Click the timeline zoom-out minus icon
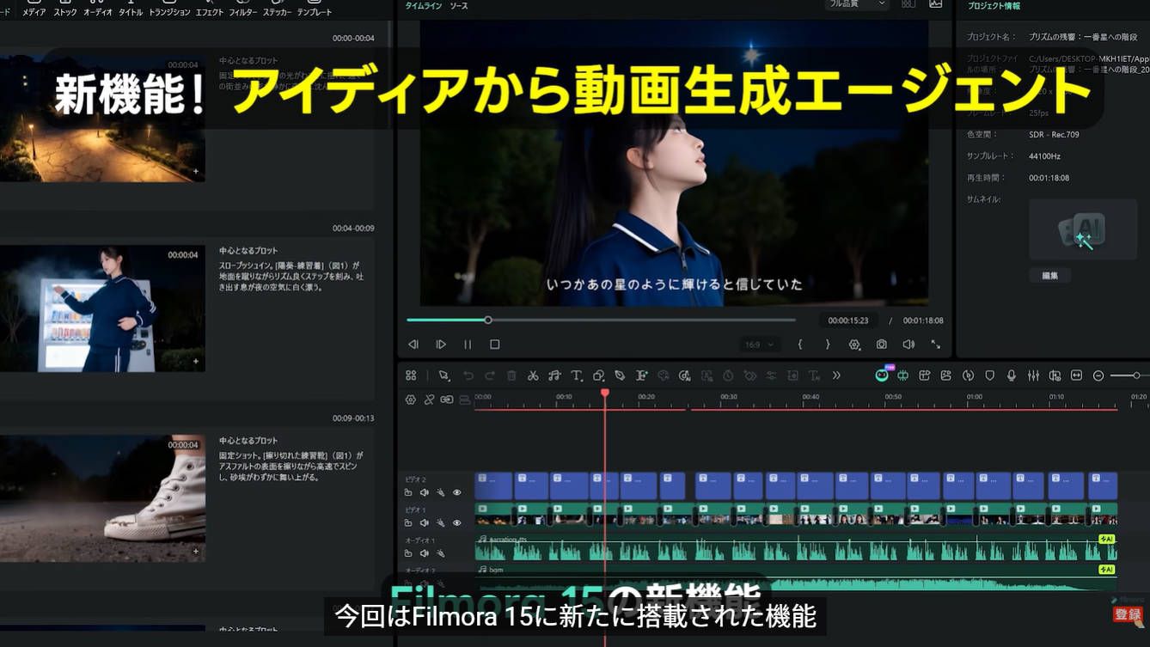 [x=1098, y=375]
